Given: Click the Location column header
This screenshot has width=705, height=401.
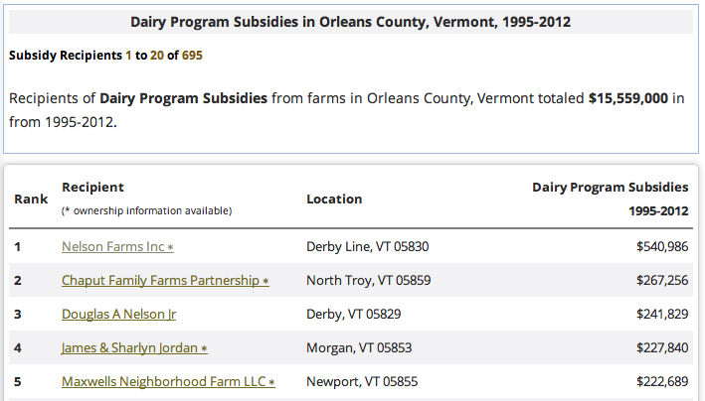Looking at the screenshot, I should pos(334,199).
